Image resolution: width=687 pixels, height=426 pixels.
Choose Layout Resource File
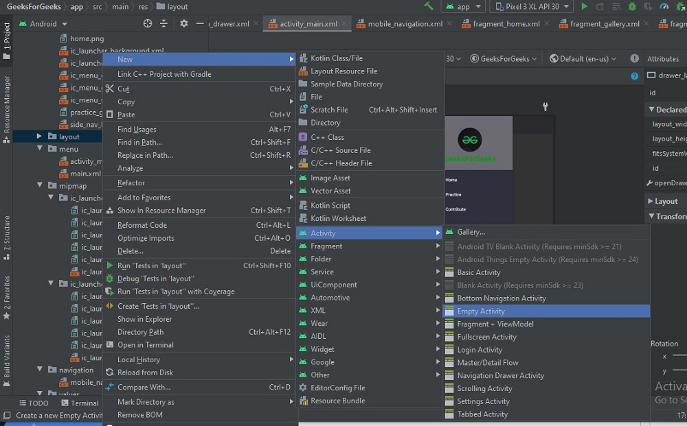click(x=370, y=71)
